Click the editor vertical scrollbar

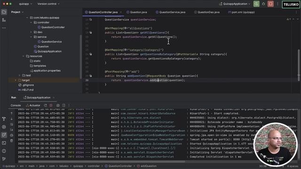[299, 65]
